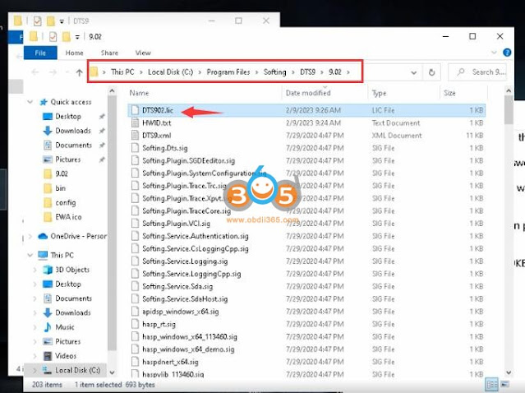Expand the Music tree node
The image size is (525, 393).
click(35, 327)
